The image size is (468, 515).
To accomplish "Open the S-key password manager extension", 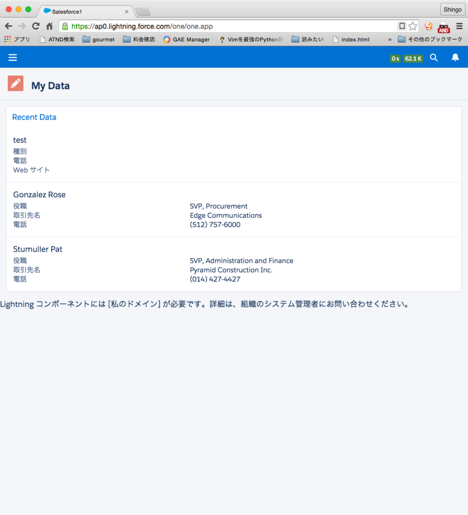I will click(x=428, y=27).
